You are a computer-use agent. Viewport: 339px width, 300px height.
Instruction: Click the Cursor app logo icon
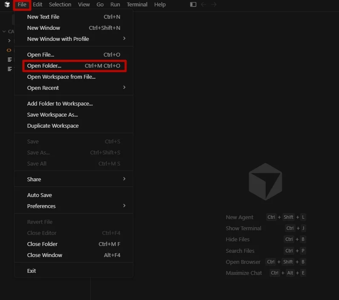pos(7,4)
